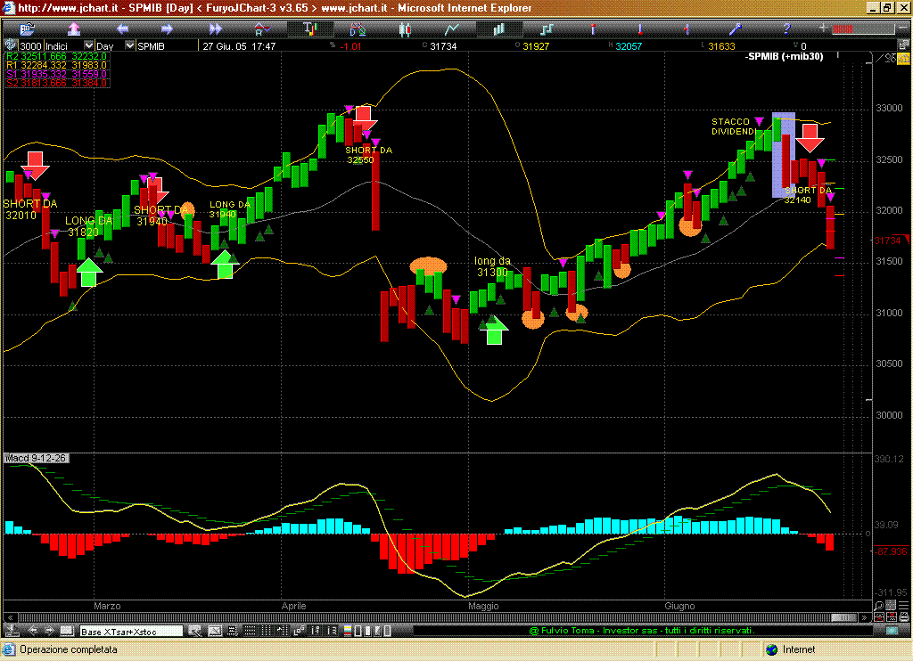Screen dimensions: 913x661
Task: Click the blue back arrow icon
Action: (x=122, y=29)
